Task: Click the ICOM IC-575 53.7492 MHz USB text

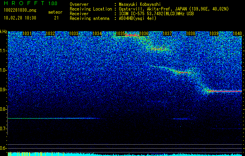Action: (156, 14)
